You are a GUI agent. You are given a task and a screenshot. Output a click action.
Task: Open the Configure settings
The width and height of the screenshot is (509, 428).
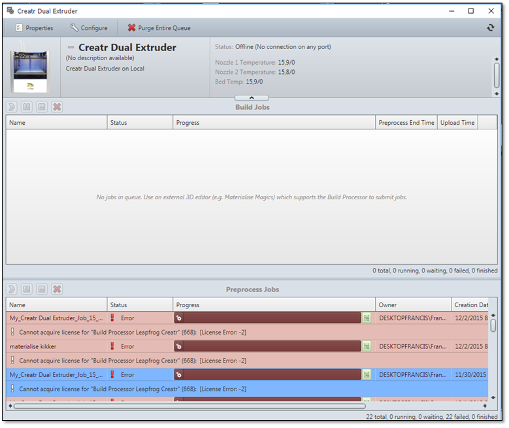89,28
